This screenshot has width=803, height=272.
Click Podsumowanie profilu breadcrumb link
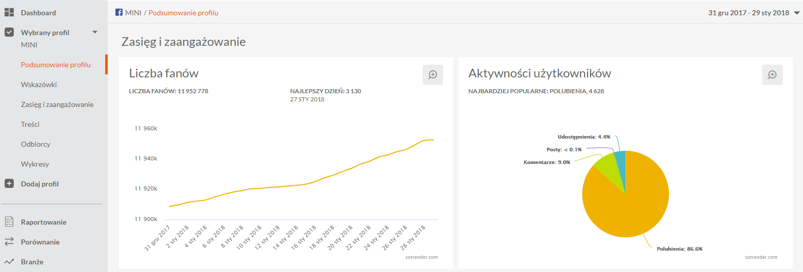click(183, 13)
